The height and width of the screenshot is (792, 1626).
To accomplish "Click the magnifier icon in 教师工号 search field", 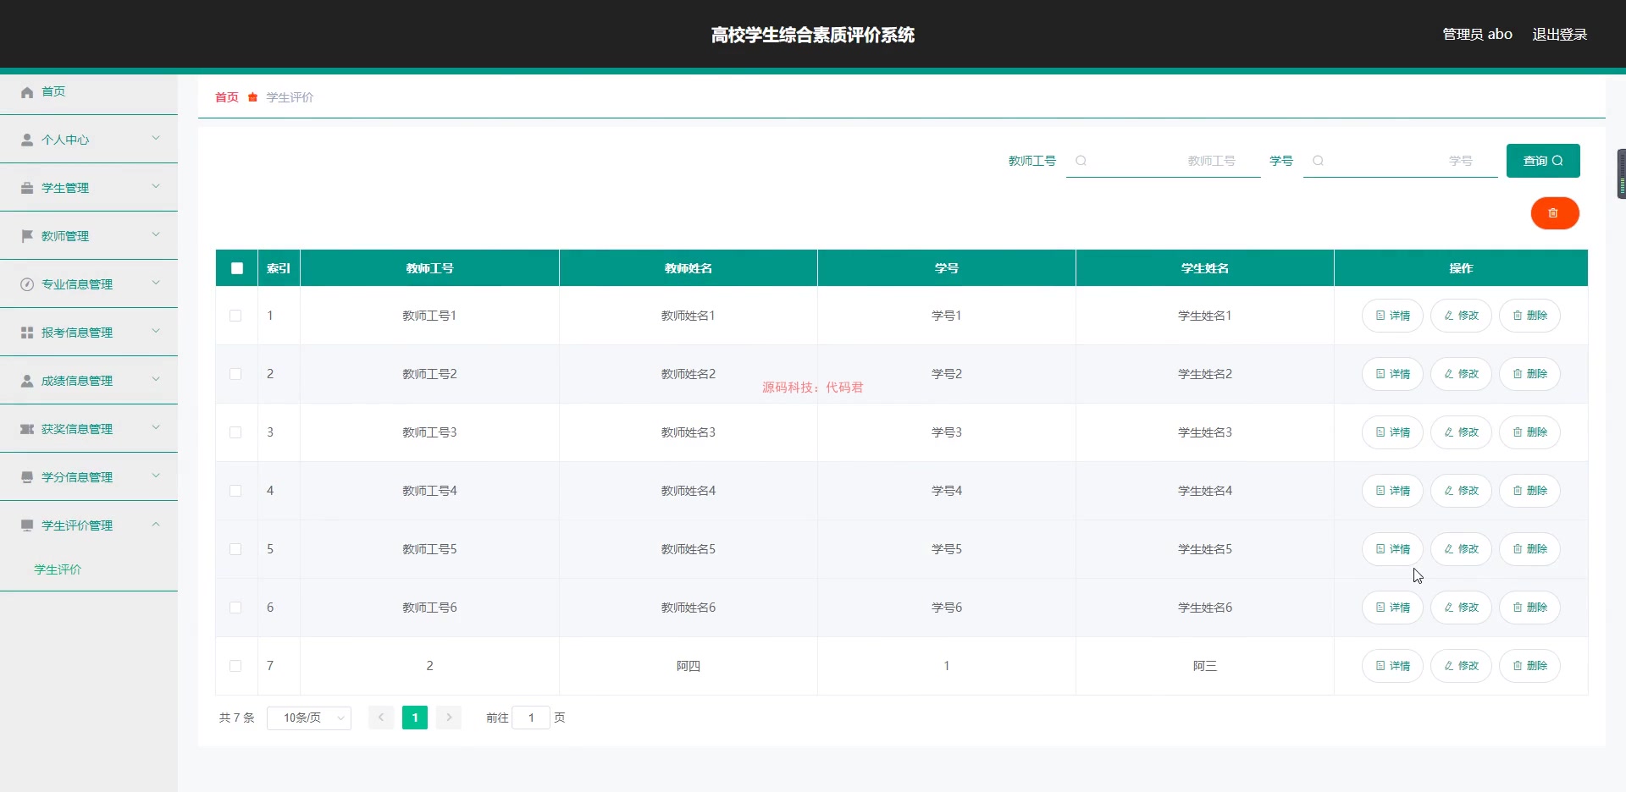I will click(x=1081, y=161).
